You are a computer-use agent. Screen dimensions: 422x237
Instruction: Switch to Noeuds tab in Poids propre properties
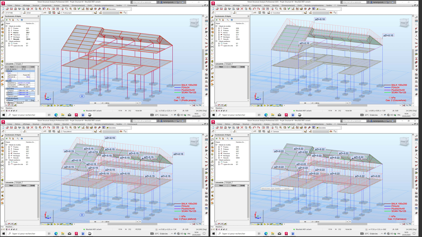click(19, 103)
